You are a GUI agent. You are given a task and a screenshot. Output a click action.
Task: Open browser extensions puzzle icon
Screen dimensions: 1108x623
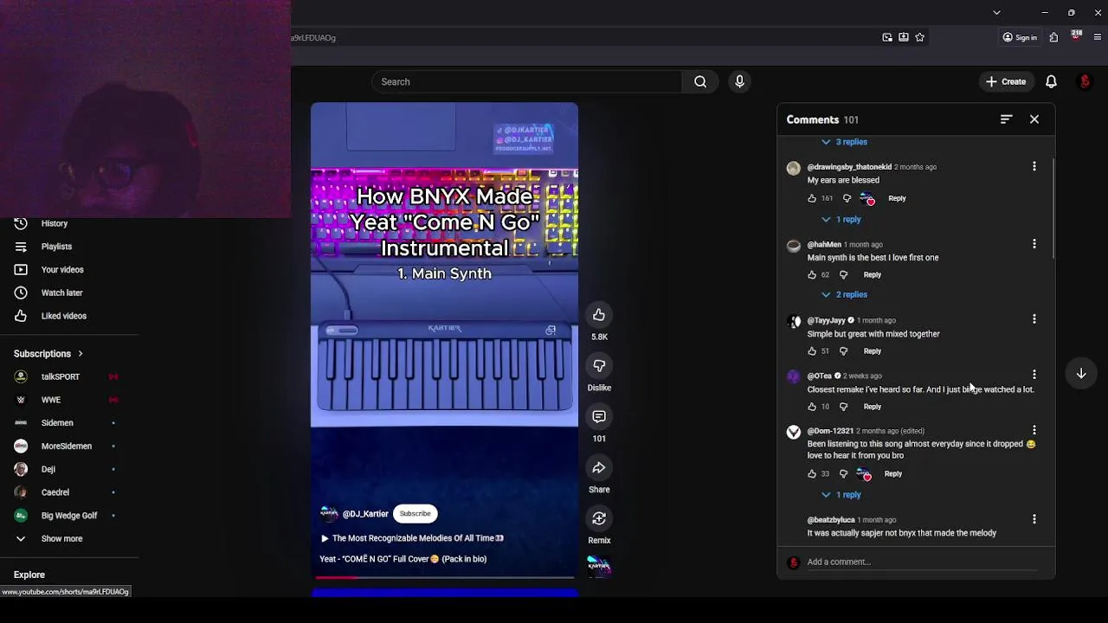point(1053,37)
